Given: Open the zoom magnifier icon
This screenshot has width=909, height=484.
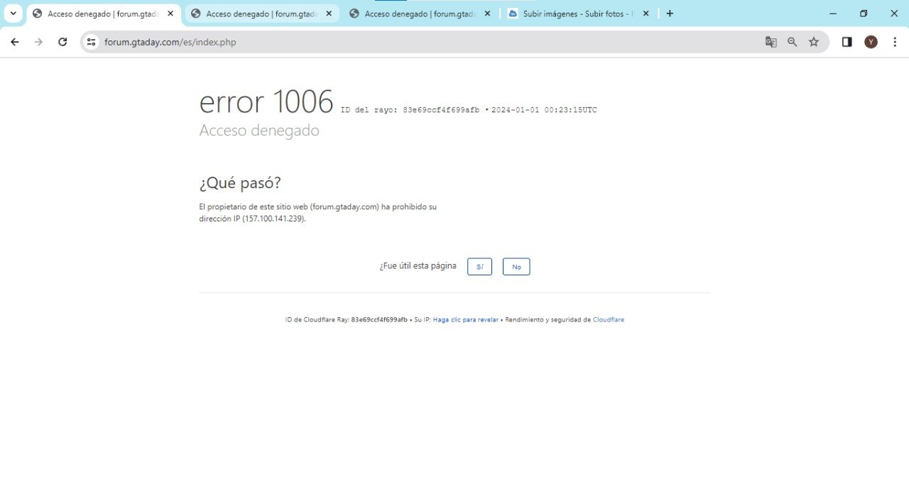Looking at the screenshot, I should click(x=793, y=42).
